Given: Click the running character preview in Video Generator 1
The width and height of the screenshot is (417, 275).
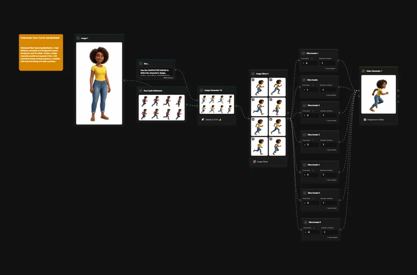Looking at the screenshot, I should pos(378,94).
